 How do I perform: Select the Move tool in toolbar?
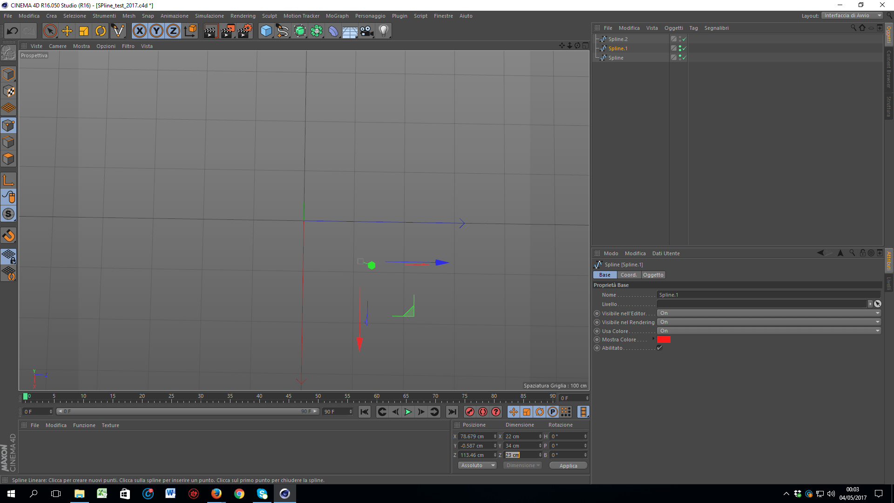pyautogui.click(x=67, y=31)
